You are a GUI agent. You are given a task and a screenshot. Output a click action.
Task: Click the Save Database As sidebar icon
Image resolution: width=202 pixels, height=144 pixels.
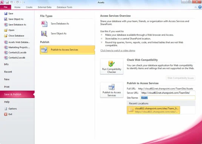point(6,25)
